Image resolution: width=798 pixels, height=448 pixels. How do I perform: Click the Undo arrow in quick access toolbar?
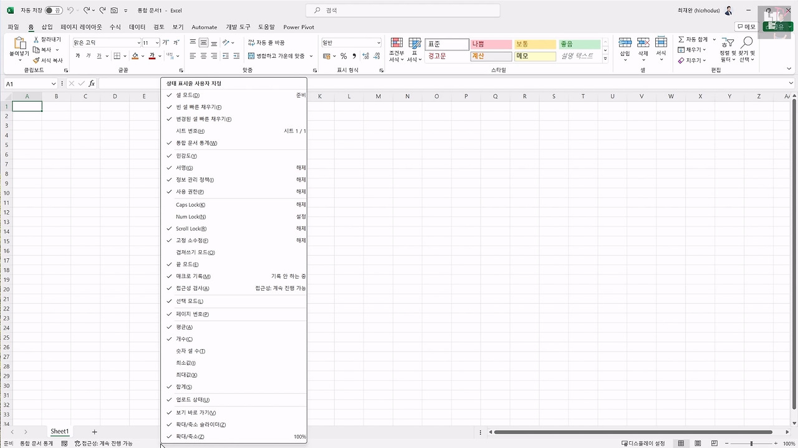pos(70,11)
